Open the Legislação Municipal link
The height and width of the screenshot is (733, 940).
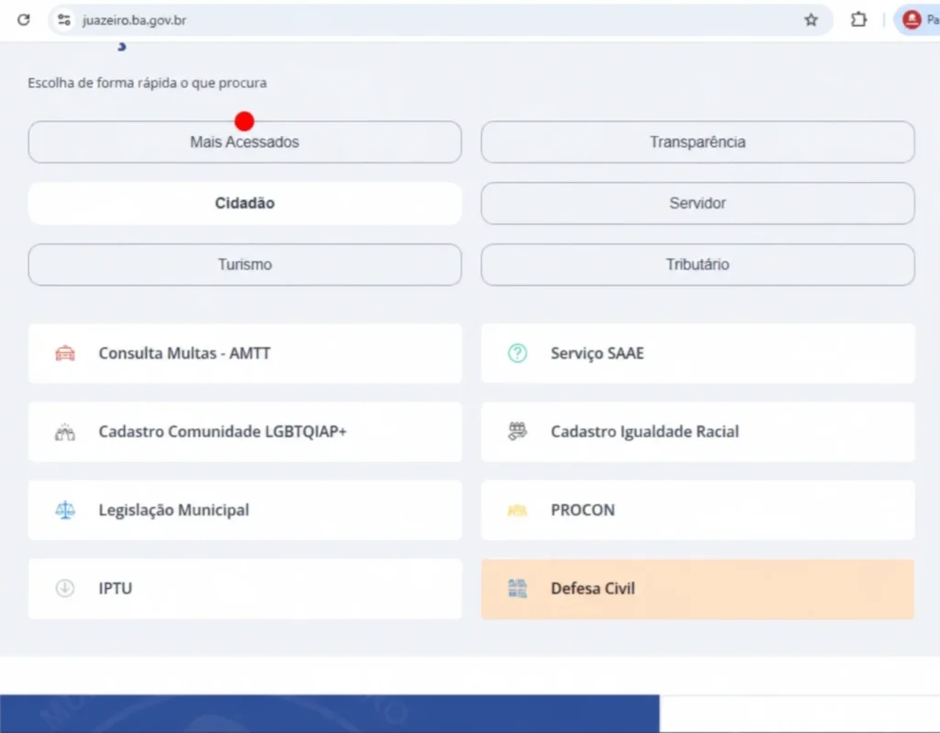click(173, 510)
